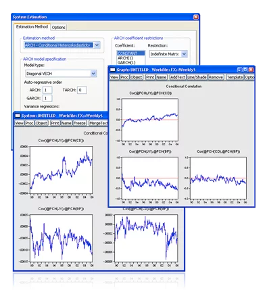
Task: Click the GARCH order input field
Action: (x=47, y=98)
